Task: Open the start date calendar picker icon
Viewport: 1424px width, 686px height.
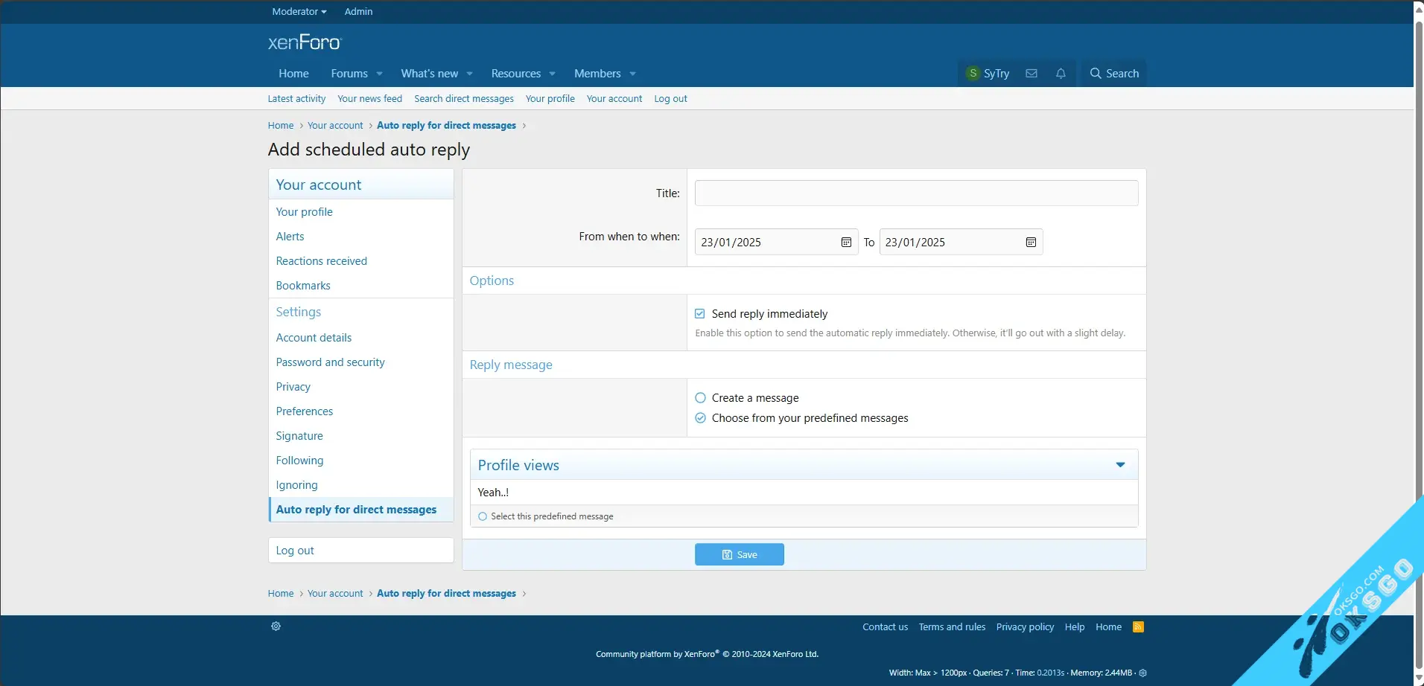Action: click(846, 243)
